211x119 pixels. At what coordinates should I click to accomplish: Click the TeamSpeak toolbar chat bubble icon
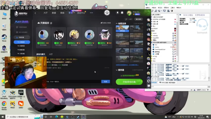pyautogui.click(x=164, y=11)
